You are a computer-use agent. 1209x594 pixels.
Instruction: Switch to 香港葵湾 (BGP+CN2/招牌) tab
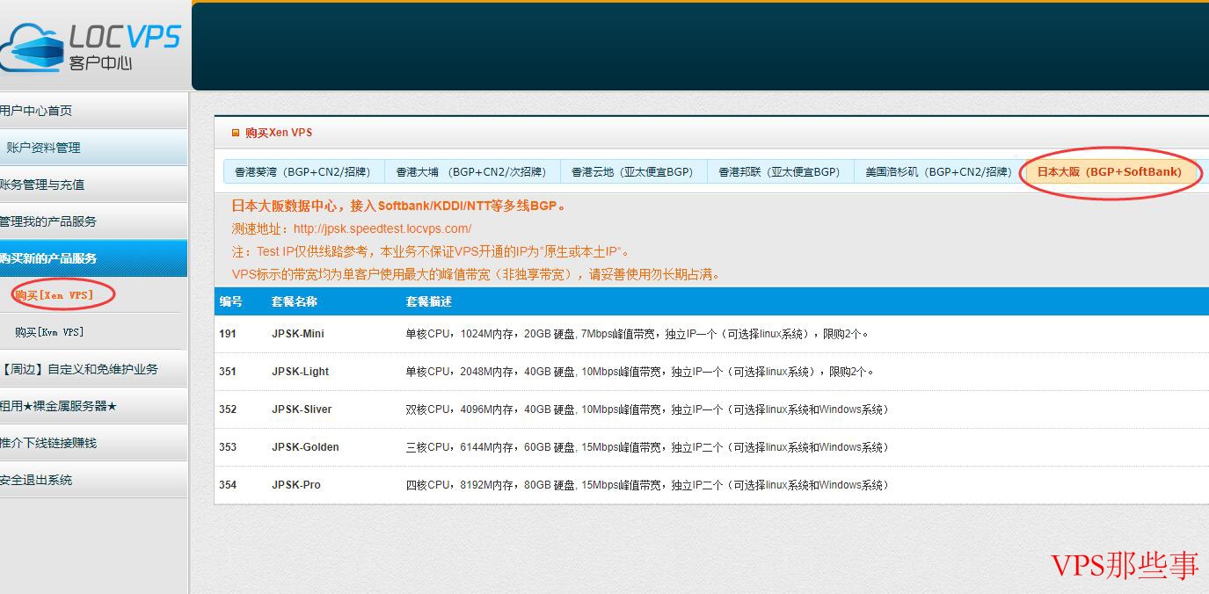tap(302, 172)
